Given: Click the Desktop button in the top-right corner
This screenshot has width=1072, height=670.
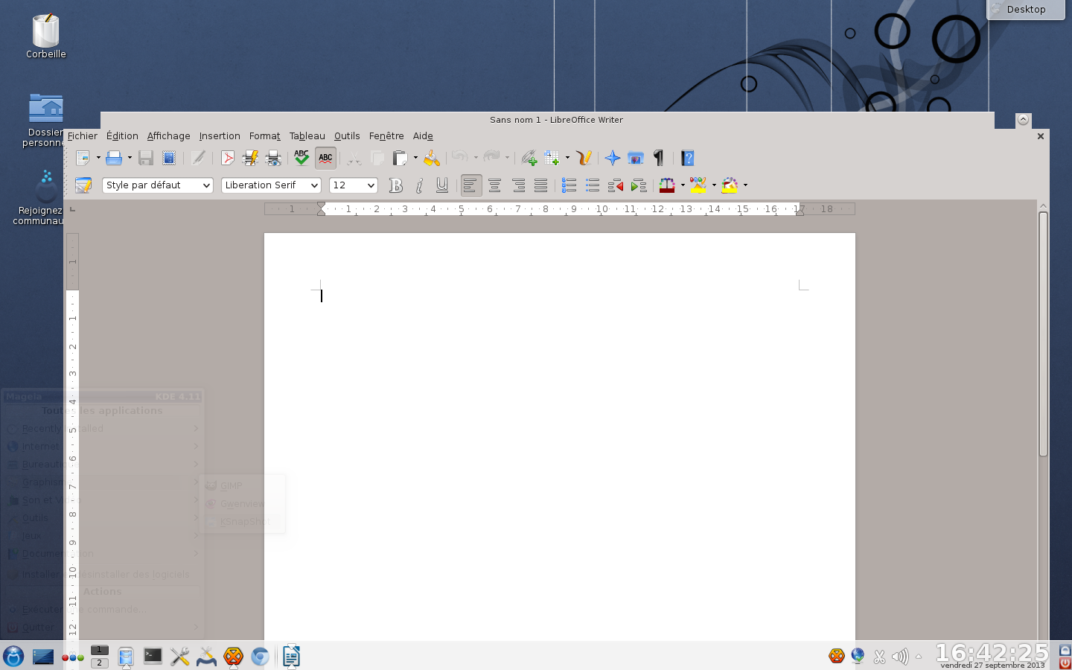Looking at the screenshot, I should 1026,10.
